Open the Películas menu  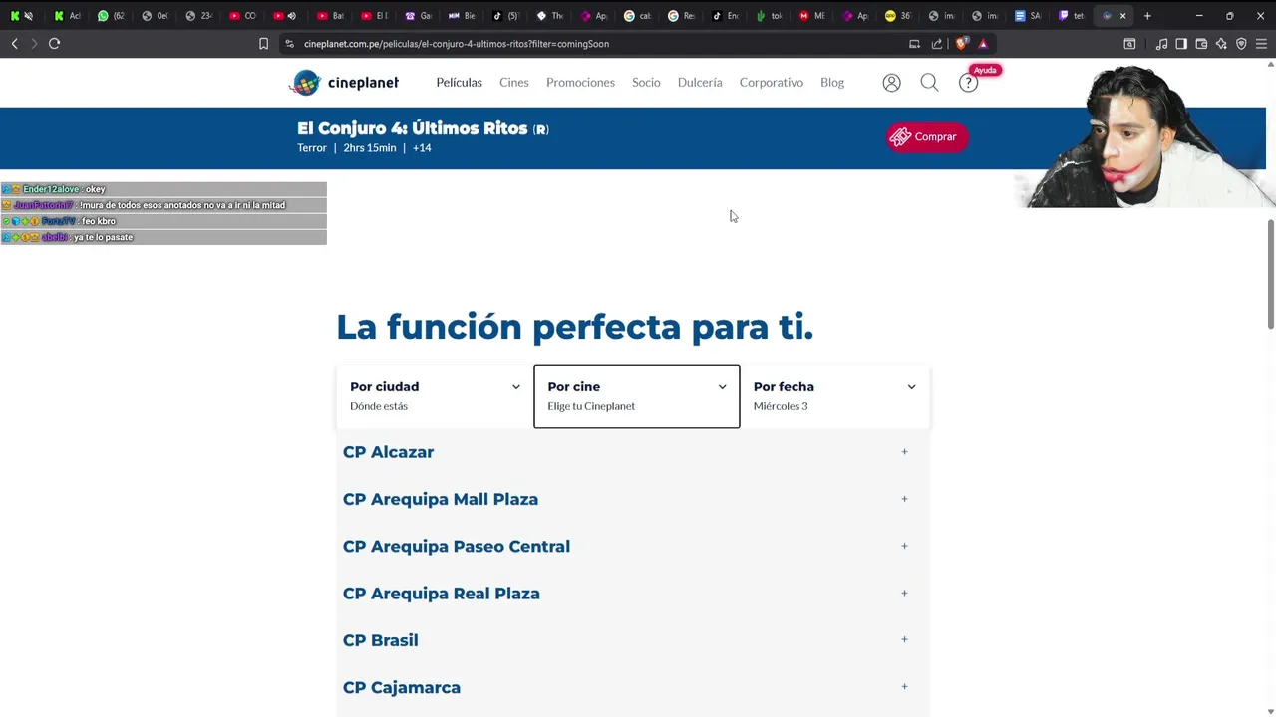pyautogui.click(x=459, y=83)
